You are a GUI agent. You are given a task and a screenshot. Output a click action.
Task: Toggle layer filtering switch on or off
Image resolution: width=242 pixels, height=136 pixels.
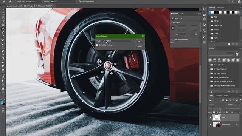[x=240, y=100]
